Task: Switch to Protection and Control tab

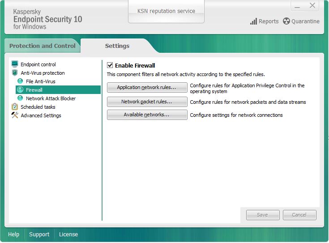Action: [x=42, y=46]
